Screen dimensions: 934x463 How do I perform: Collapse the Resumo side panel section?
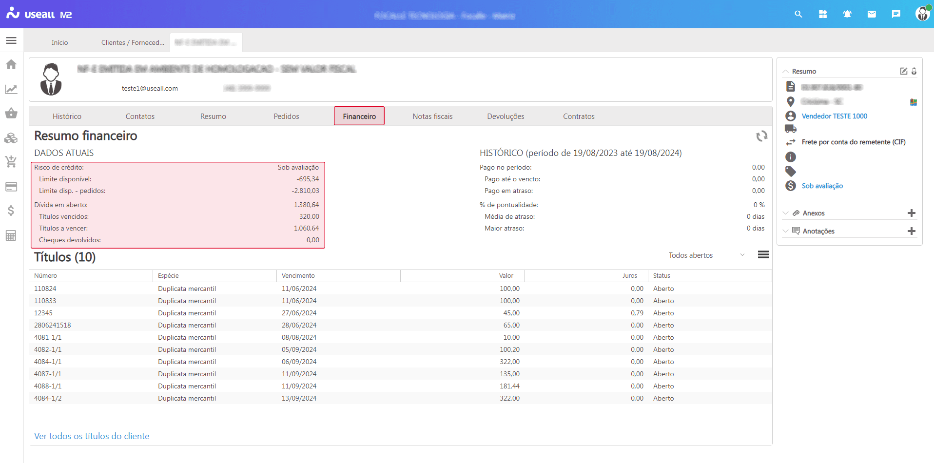pyautogui.click(x=786, y=71)
